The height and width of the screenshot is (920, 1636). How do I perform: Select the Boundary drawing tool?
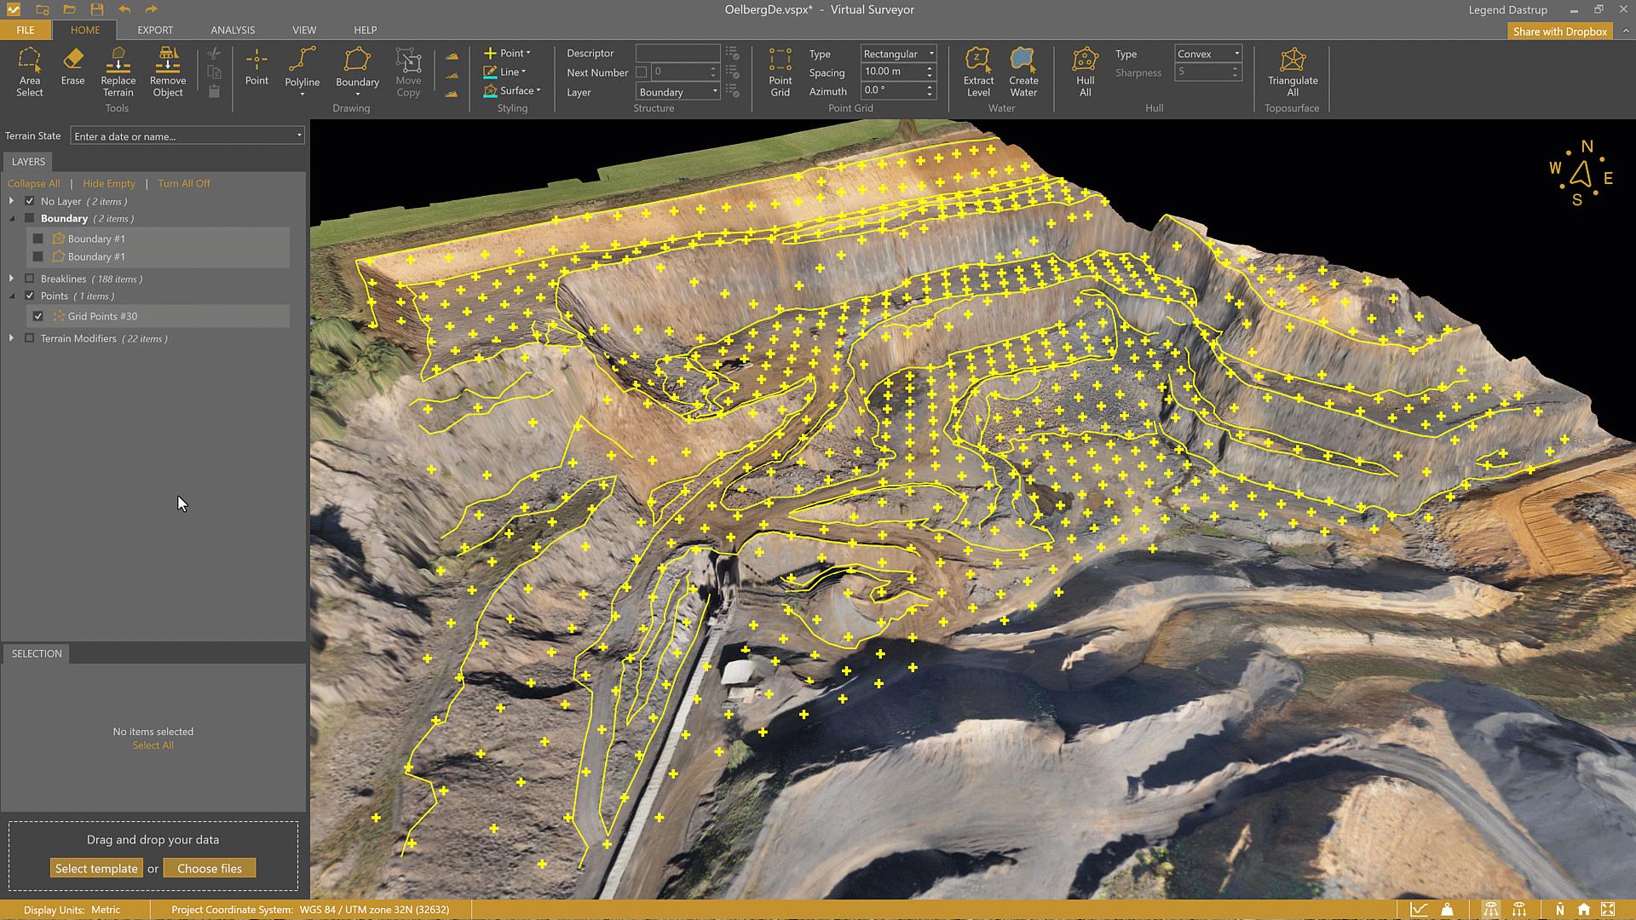[357, 68]
